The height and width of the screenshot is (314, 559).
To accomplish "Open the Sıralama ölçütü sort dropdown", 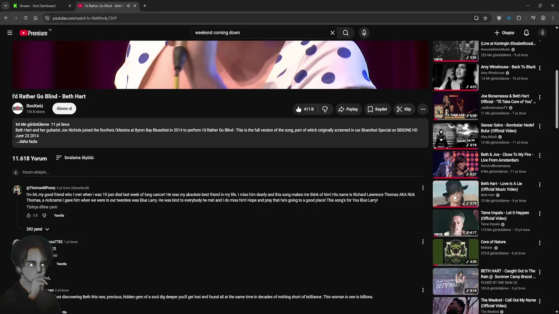I will pyautogui.click(x=75, y=158).
